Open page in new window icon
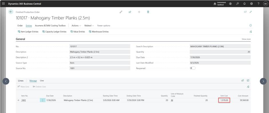The image size is (269, 113). [245, 12]
